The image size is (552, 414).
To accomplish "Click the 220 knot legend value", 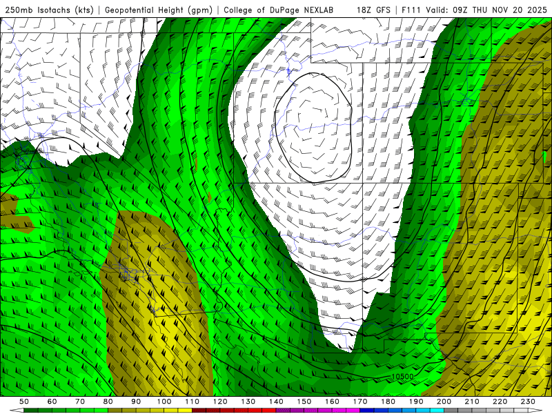I will pyautogui.click(x=500, y=402).
